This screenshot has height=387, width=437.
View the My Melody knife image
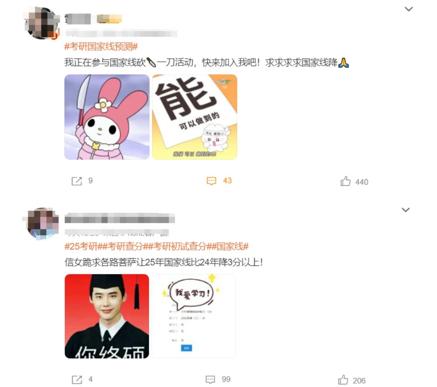(x=107, y=117)
